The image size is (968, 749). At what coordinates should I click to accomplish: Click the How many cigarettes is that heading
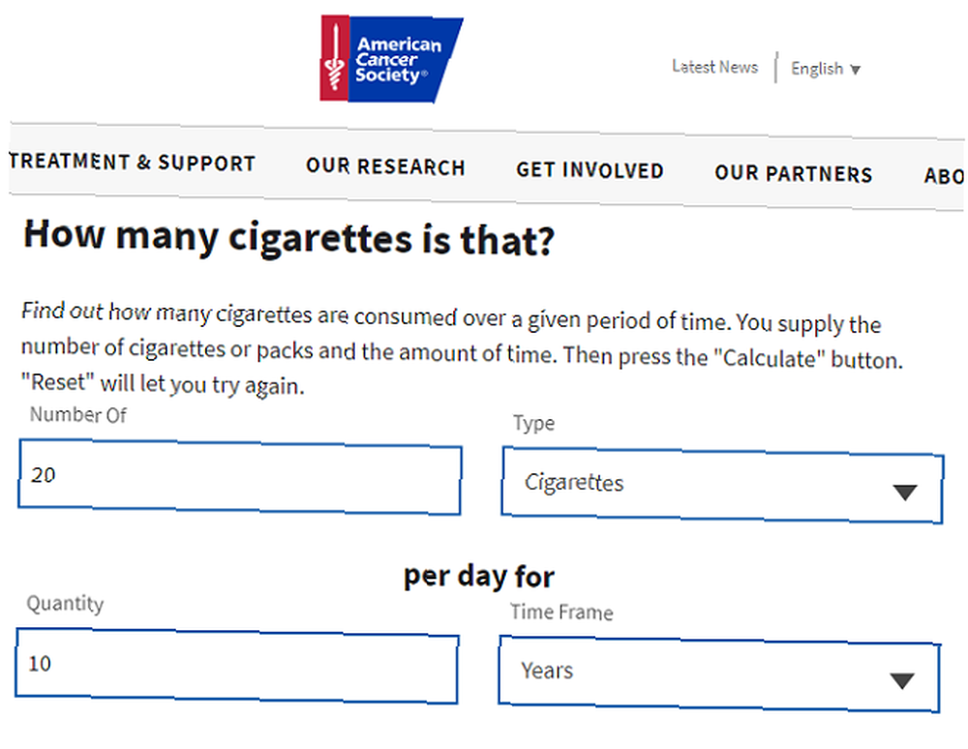(x=288, y=238)
